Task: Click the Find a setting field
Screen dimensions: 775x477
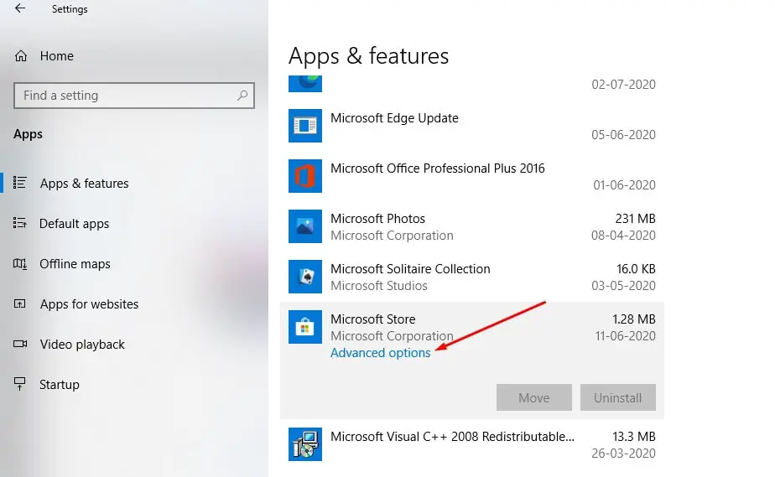Action: click(126, 96)
